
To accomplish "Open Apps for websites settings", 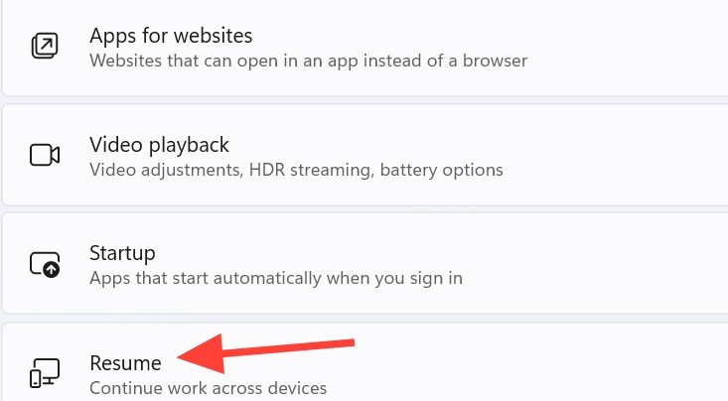I will [x=171, y=36].
